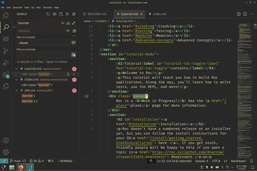257x171 pixels.
Task: Click forwarded ports indicator in status bar
Action: click(x=51, y=161)
